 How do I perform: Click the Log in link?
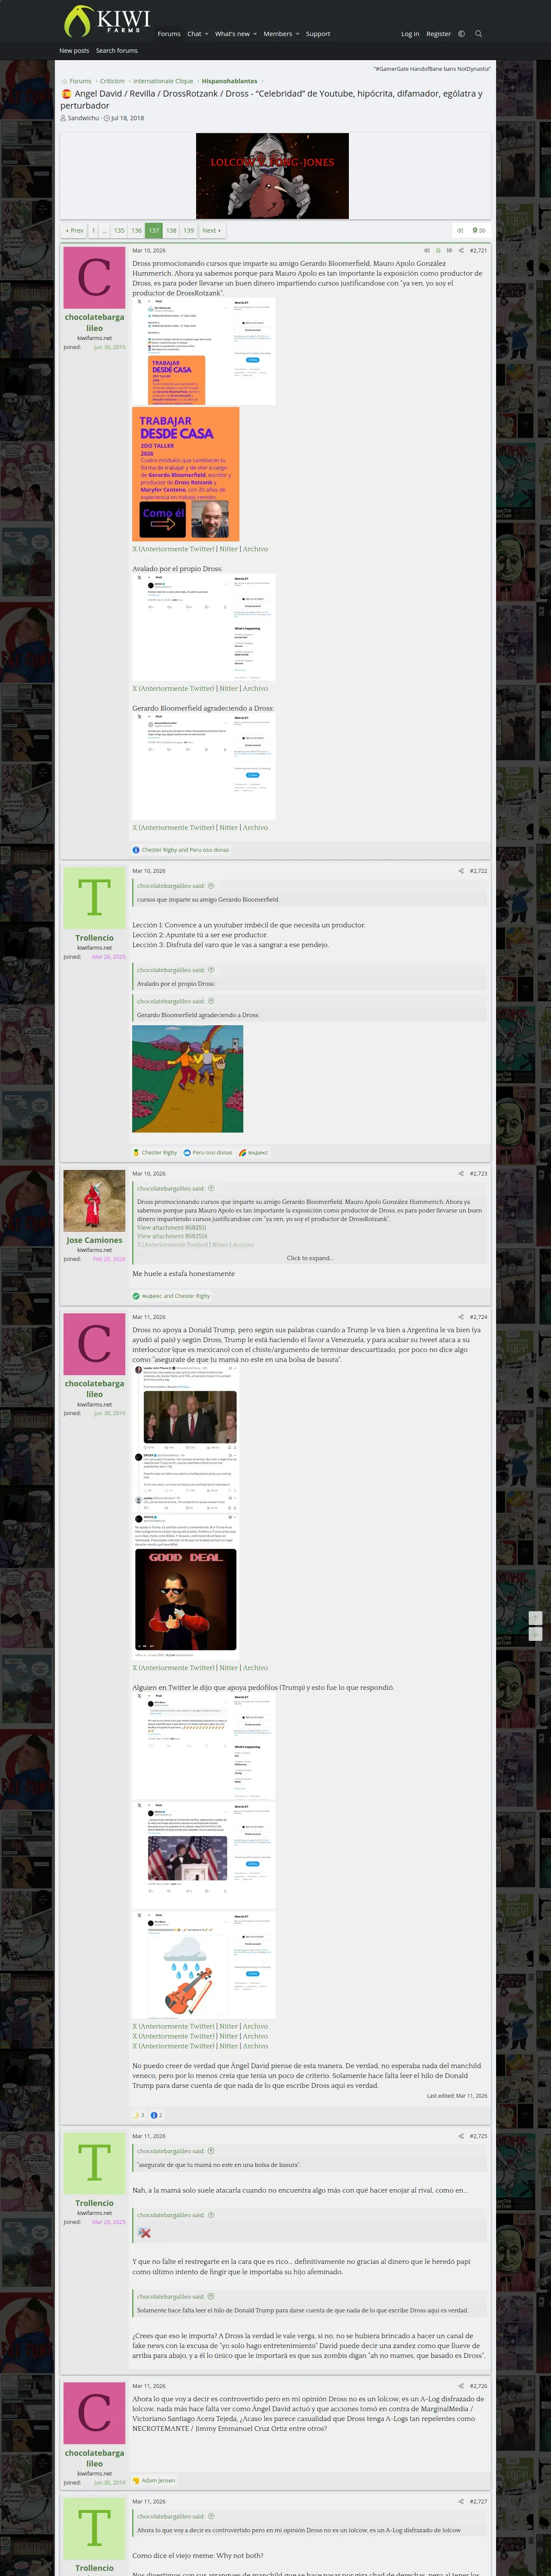pyautogui.click(x=410, y=34)
